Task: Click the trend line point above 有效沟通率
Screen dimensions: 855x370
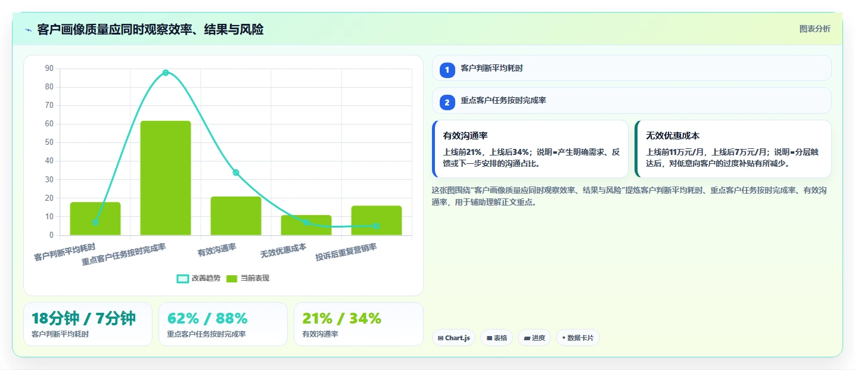Action: coord(236,173)
